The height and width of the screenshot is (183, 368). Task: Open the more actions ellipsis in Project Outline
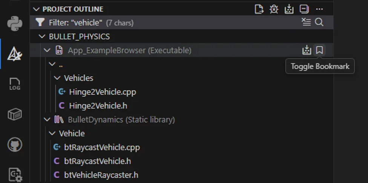pos(319,9)
